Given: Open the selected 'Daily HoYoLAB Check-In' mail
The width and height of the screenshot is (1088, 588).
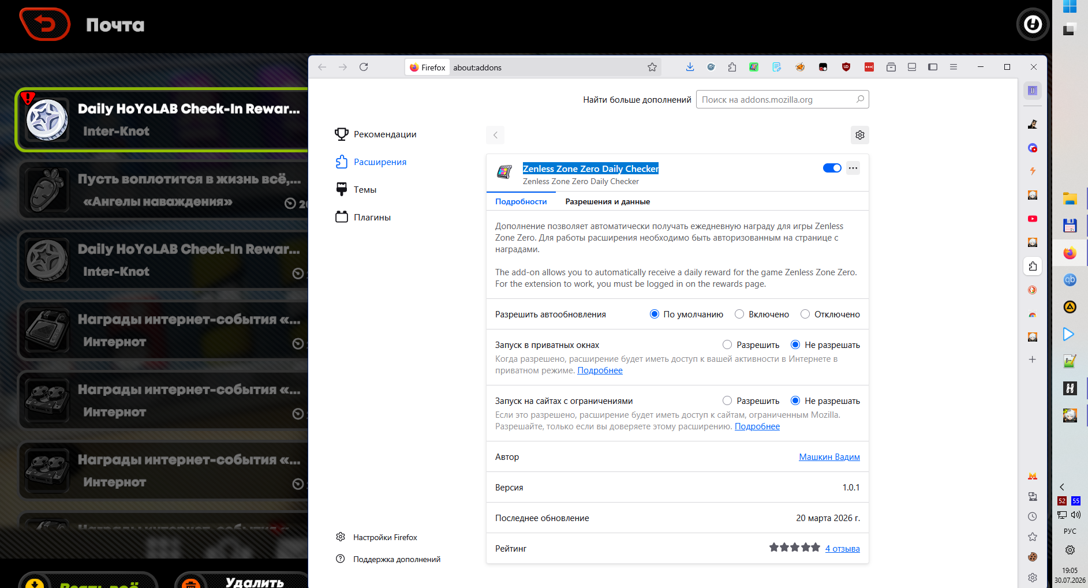Looking at the screenshot, I should click(162, 120).
